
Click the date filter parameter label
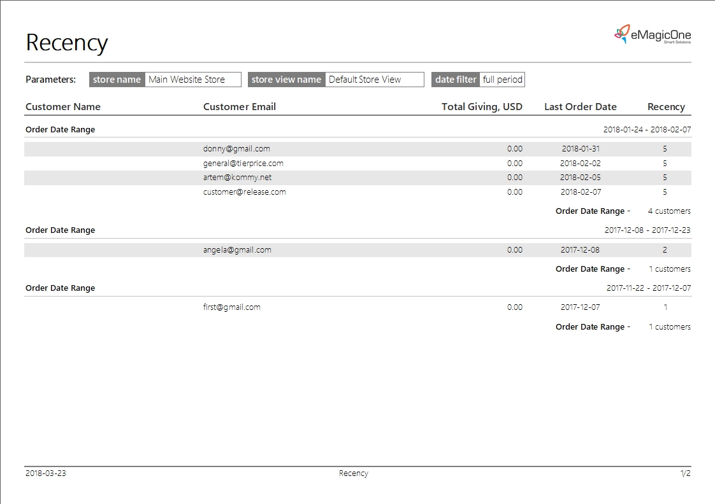coord(456,80)
